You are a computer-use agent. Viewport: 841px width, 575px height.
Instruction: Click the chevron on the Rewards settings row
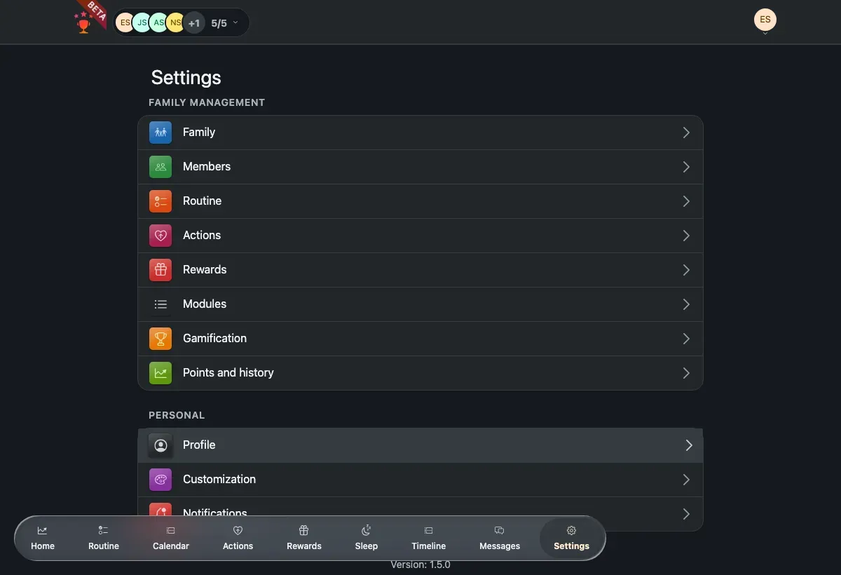pos(686,270)
